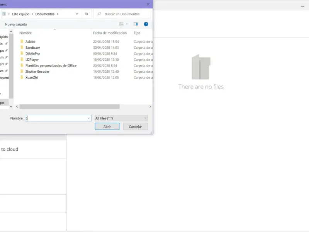Click DJMixPro date 30/04/2020 9:24
The width and height of the screenshot is (309, 232).
(x=105, y=54)
